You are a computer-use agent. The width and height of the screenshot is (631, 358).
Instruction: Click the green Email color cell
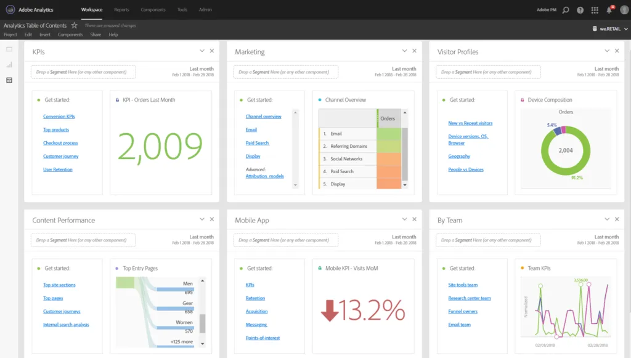click(x=389, y=134)
